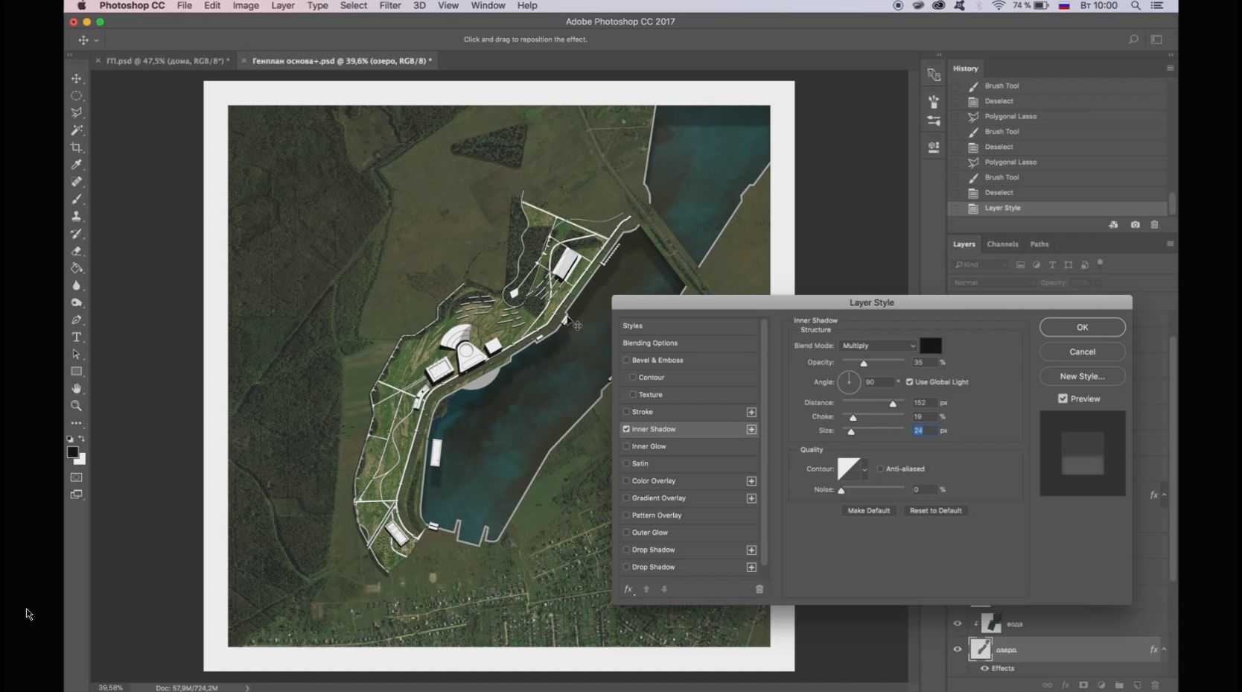Choose the Eyedropper tool
The height and width of the screenshot is (692, 1242).
(77, 165)
